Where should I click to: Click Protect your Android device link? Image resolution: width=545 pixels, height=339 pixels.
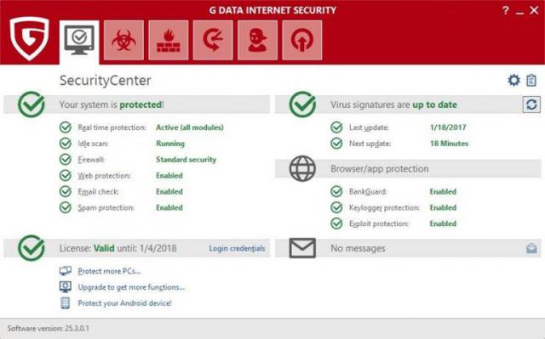click(124, 303)
